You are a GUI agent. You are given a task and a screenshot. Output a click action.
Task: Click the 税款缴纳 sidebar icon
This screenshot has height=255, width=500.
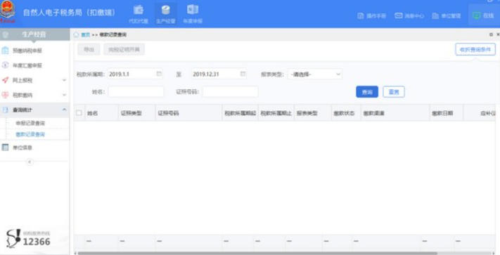click(x=5, y=95)
